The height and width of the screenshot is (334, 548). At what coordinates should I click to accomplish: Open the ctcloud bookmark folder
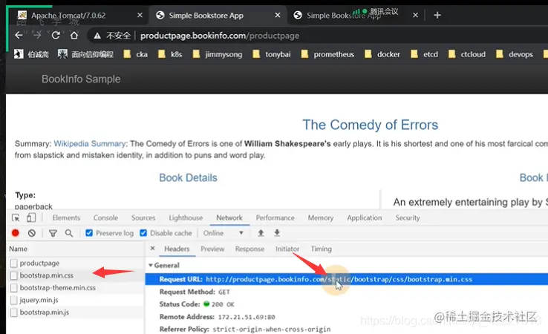pos(467,54)
